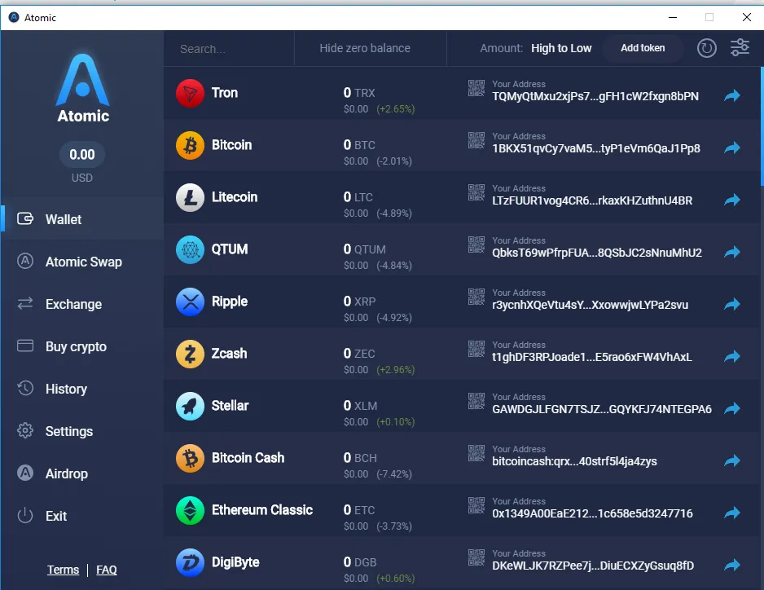Open the Terms link
Screen dimensions: 764x590
point(63,570)
